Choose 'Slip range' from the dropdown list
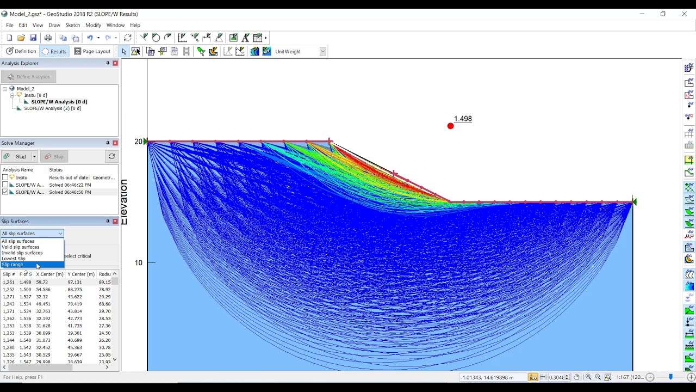The height and width of the screenshot is (392, 696). (x=32, y=265)
